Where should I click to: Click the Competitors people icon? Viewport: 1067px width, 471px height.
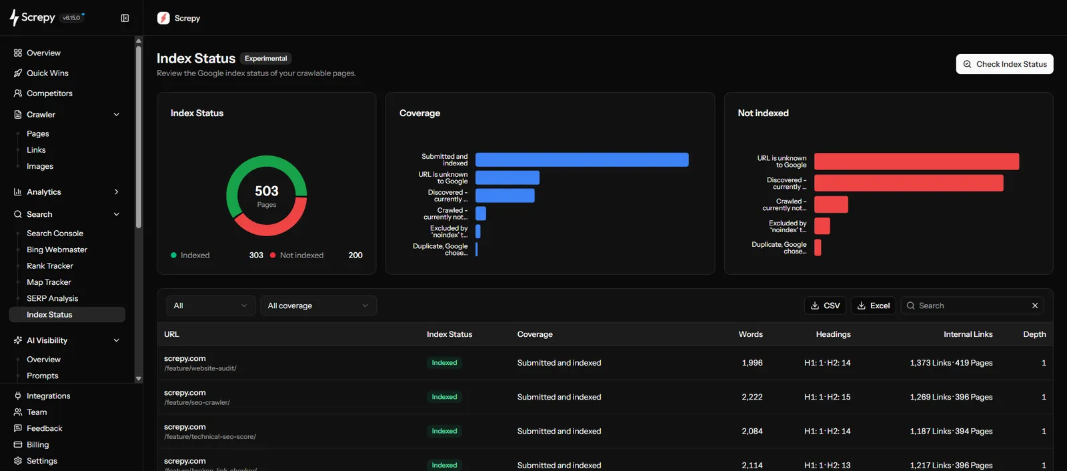click(x=18, y=93)
